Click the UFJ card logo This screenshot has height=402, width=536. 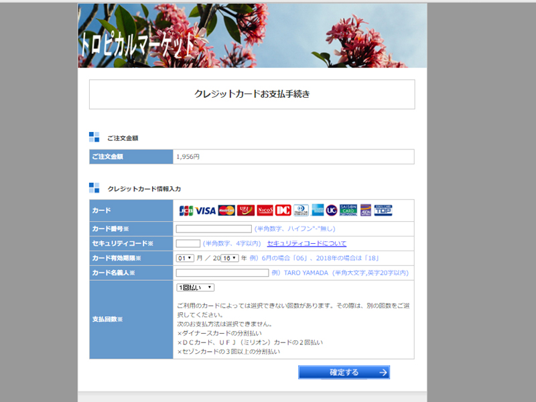(x=246, y=210)
